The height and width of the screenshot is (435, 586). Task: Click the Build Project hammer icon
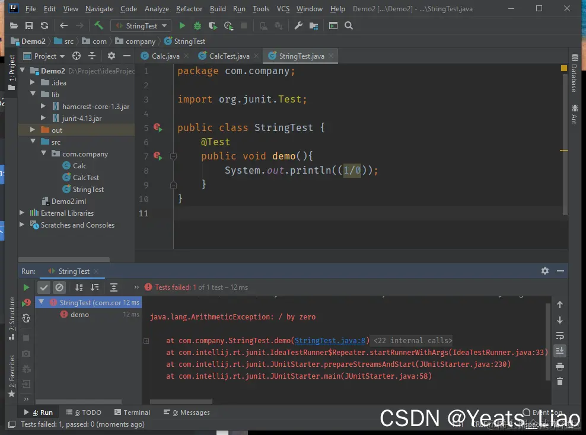click(x=98, y=25)
